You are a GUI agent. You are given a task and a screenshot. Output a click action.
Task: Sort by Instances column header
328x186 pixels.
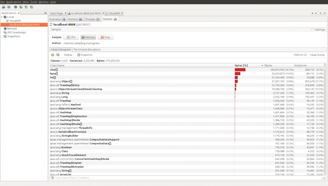pos(309,65)
